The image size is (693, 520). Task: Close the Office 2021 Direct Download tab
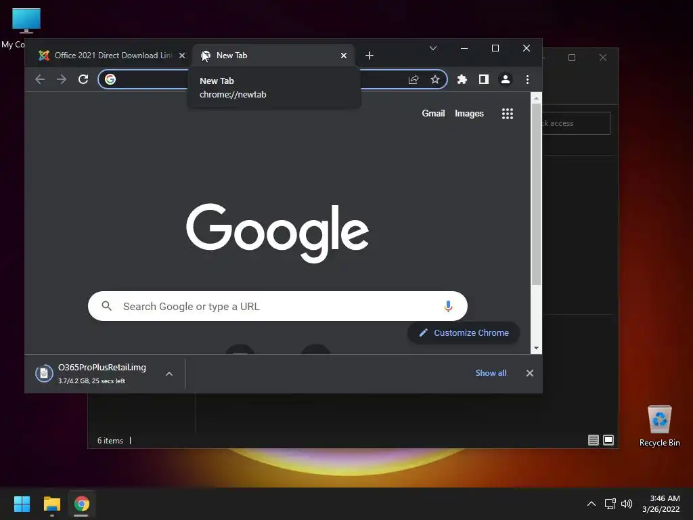pyautogui.click(x=181, y=56)
